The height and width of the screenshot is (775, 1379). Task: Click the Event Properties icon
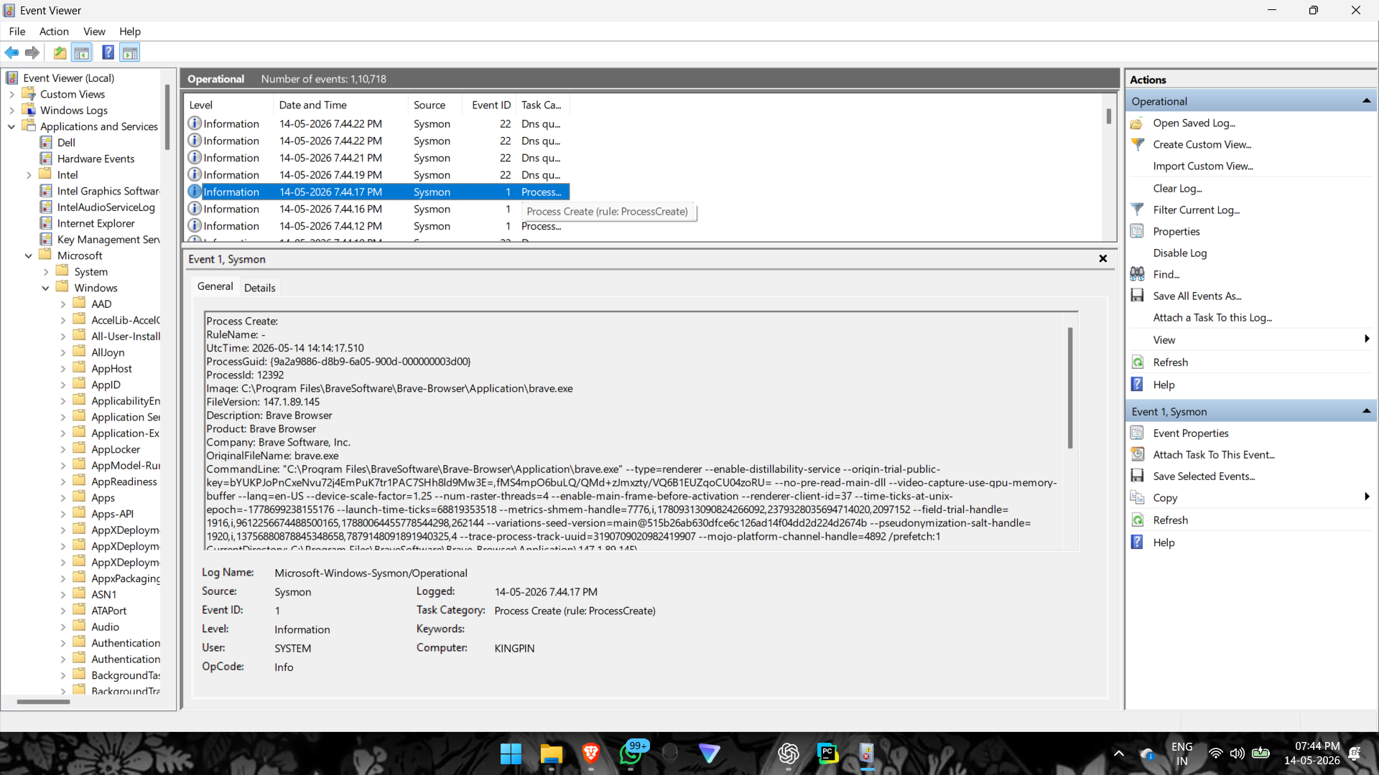tap(1137, 433)
